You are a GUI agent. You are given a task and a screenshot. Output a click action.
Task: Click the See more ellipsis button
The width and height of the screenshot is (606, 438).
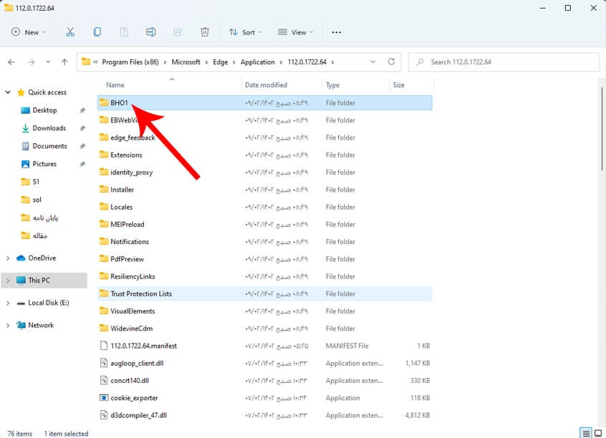pyautogui.click(x=337, y=32)
